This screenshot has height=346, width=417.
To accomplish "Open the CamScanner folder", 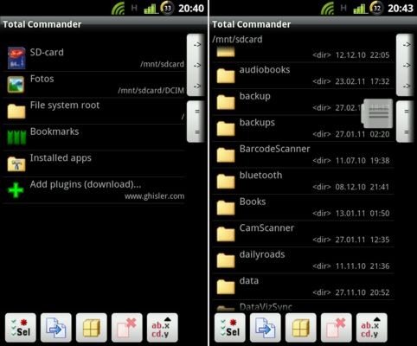I will pos(303,234).
